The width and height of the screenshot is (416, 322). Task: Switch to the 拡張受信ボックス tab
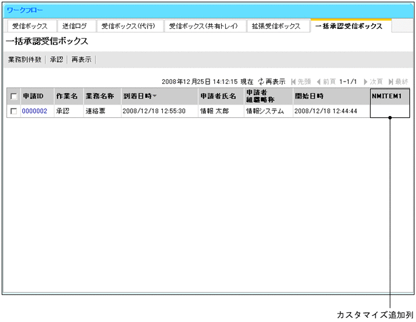pos(276,27)
